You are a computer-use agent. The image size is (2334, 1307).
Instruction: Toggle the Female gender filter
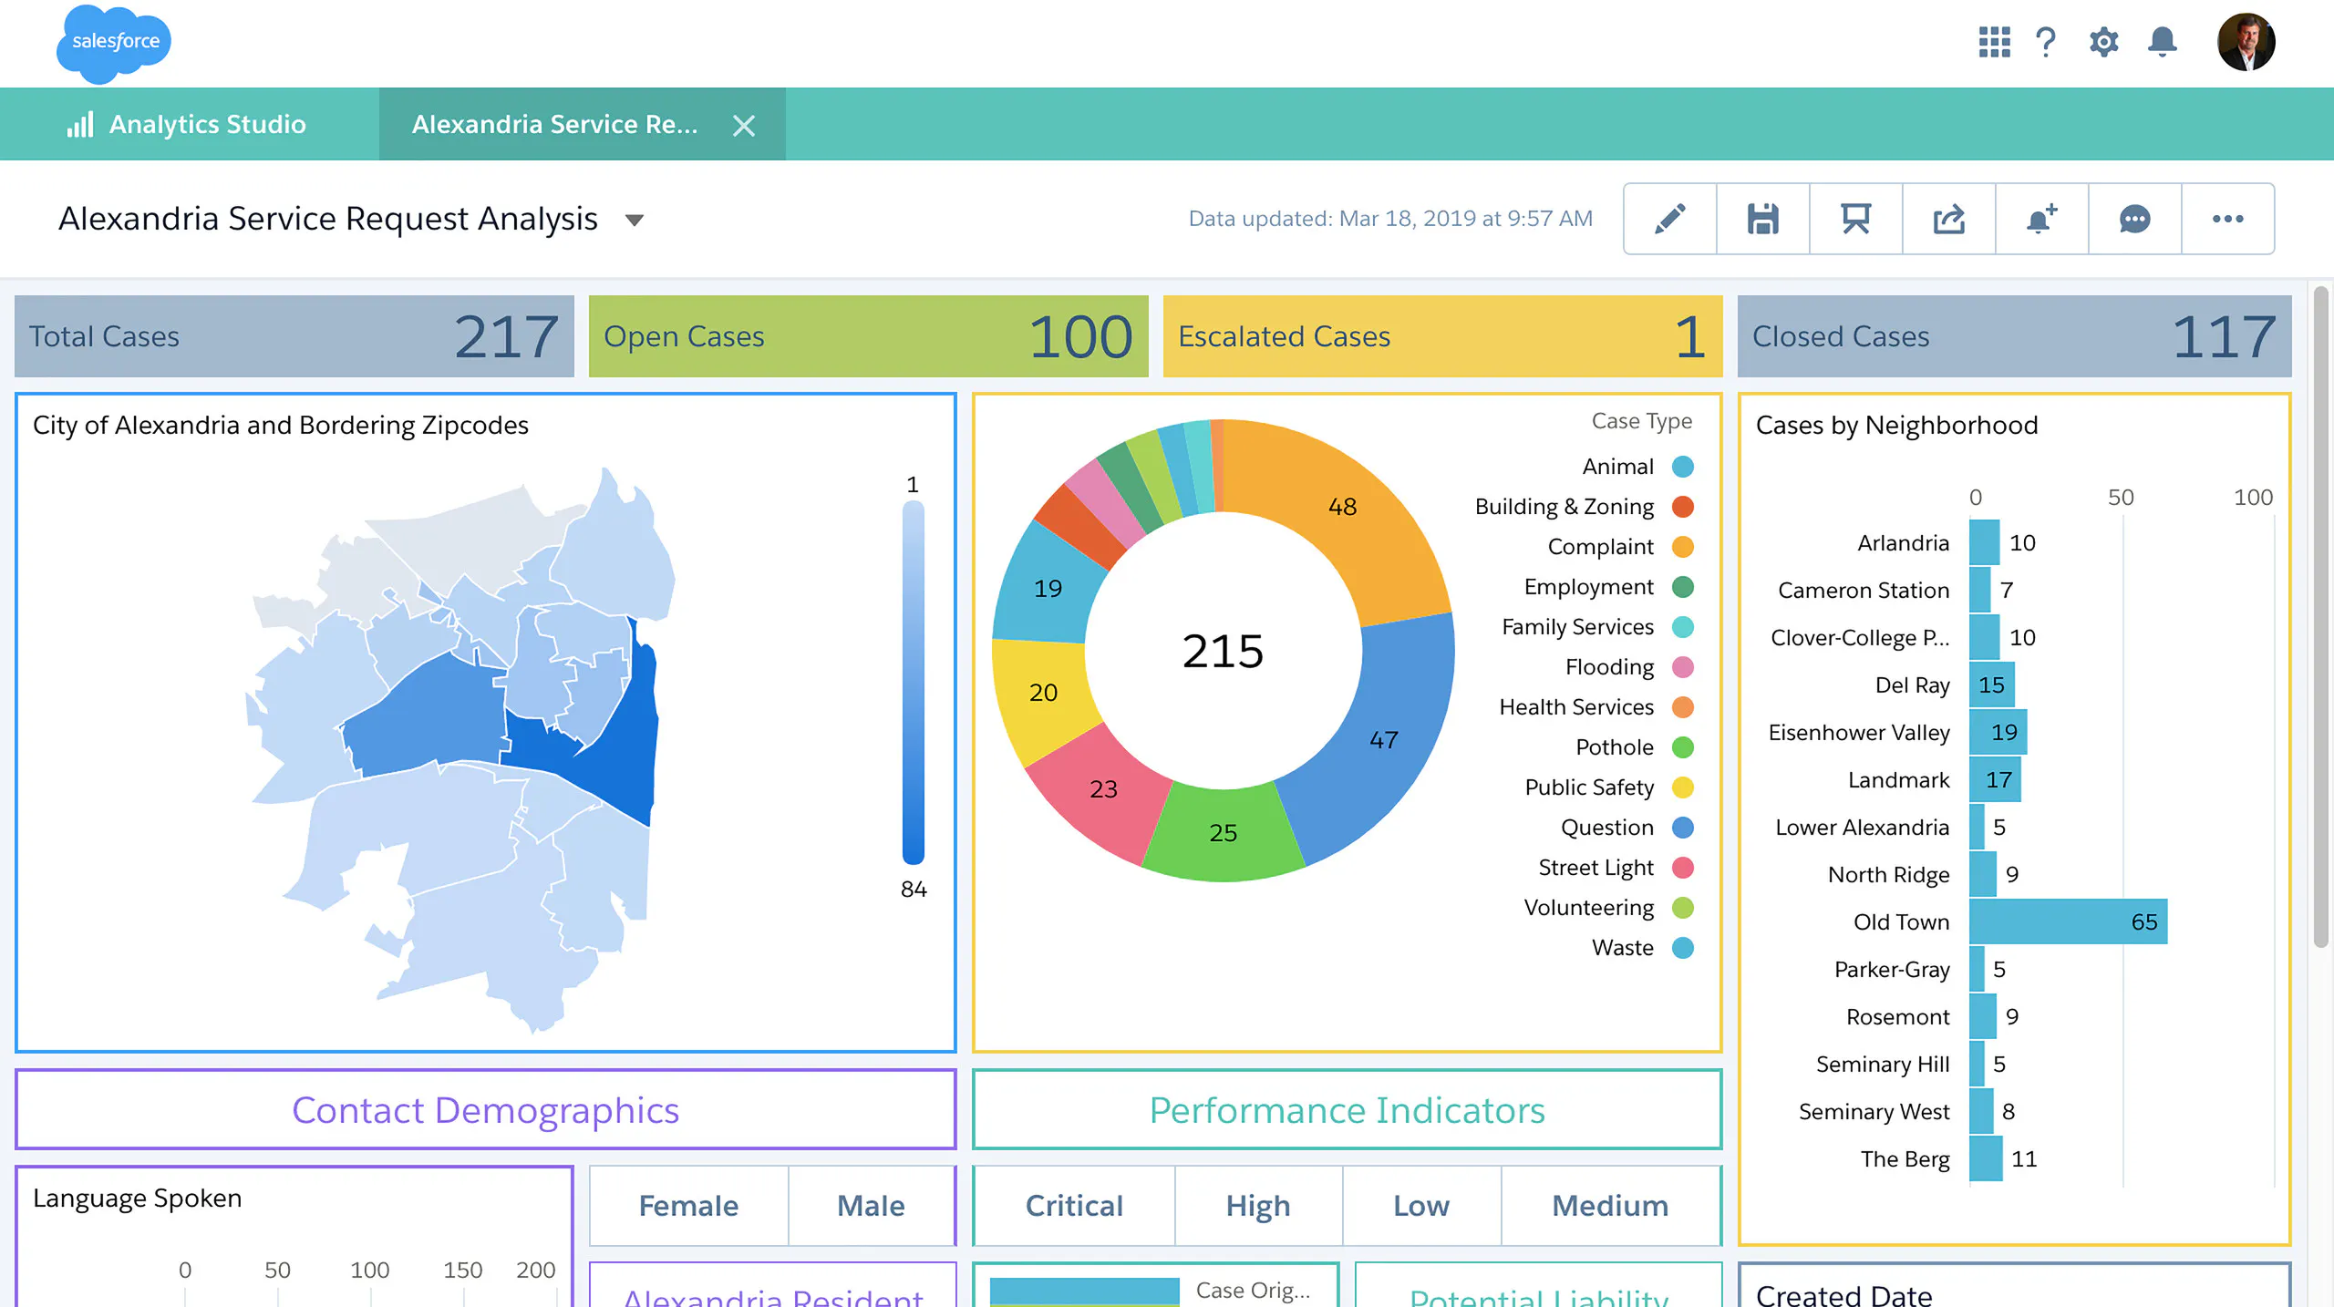pyautogui.click(x=688, y=1206)
